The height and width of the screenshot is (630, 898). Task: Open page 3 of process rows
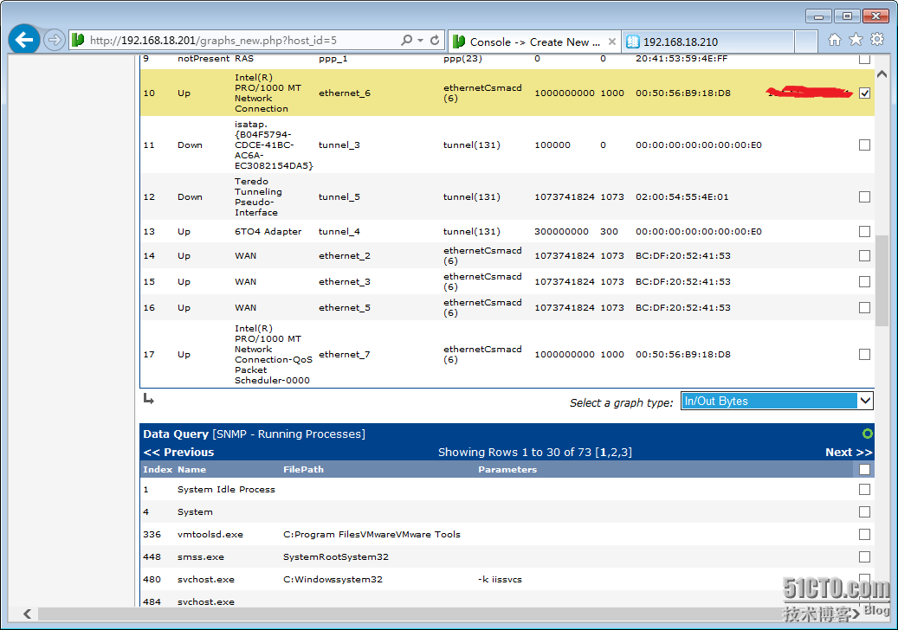point(623,452)
